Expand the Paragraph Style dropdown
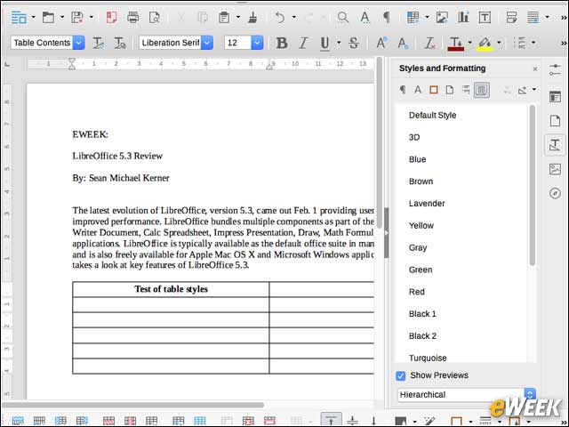This screenshot has width=569, height=427. tap(79, 43)
